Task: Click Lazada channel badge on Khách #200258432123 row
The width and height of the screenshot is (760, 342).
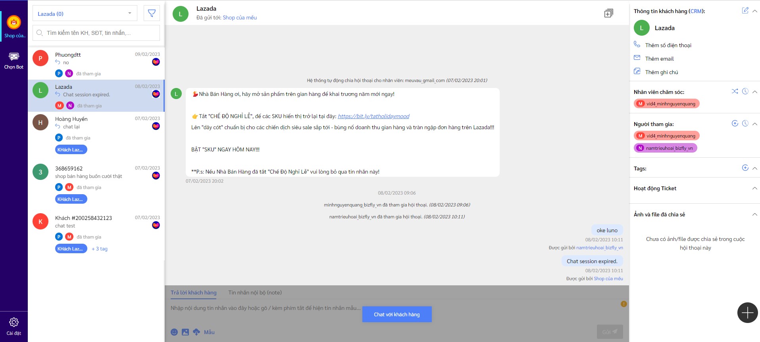Action: pyautogui.click(x=156, y=225)
